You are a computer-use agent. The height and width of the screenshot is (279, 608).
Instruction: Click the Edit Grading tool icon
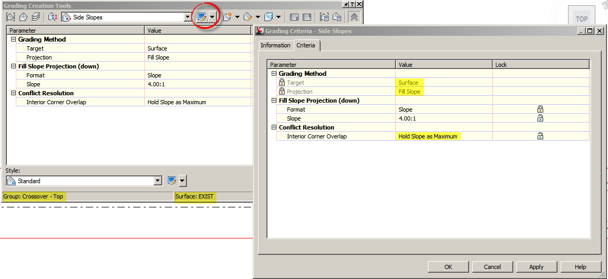pyautogui.click(x=248, y=17)
